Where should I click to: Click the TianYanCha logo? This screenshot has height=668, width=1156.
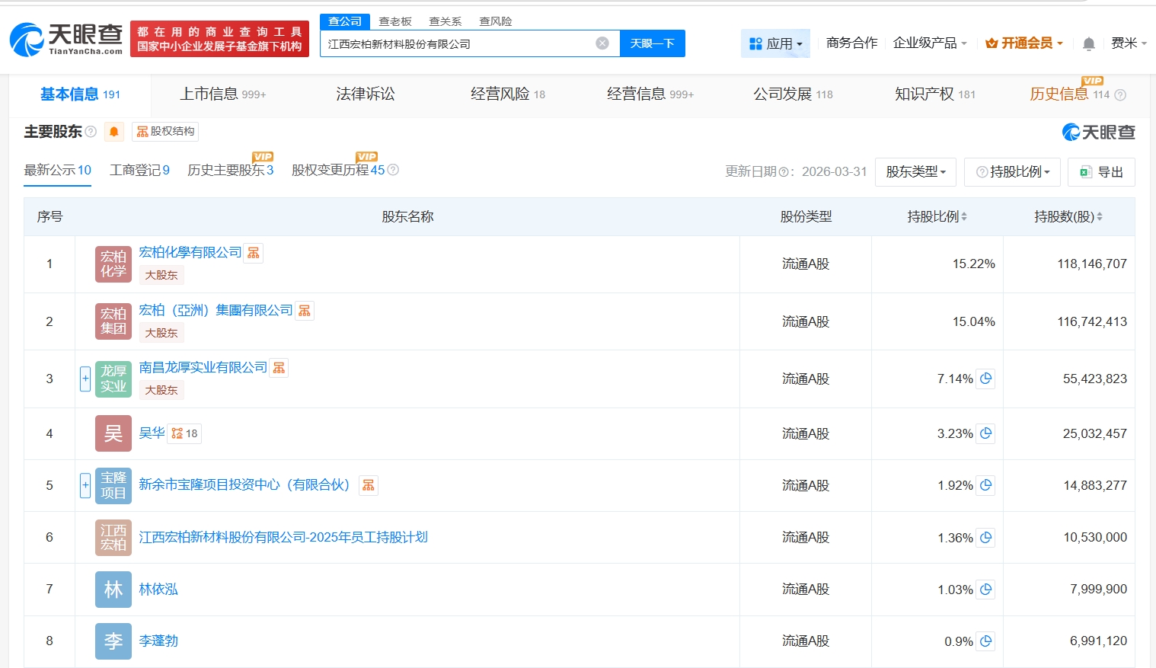pyautogui.click(x=66, y=40)
